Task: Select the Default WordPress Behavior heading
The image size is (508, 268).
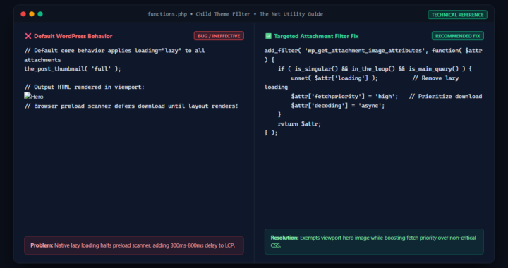Action: coord(73,36)
